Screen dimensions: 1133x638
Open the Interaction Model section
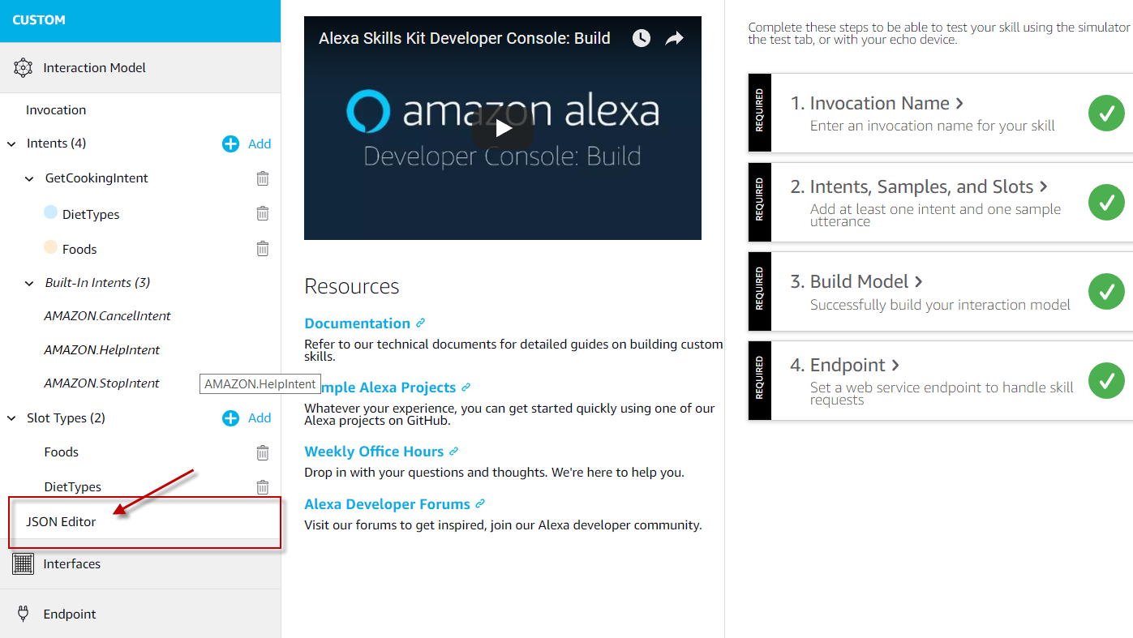[140, 67]
